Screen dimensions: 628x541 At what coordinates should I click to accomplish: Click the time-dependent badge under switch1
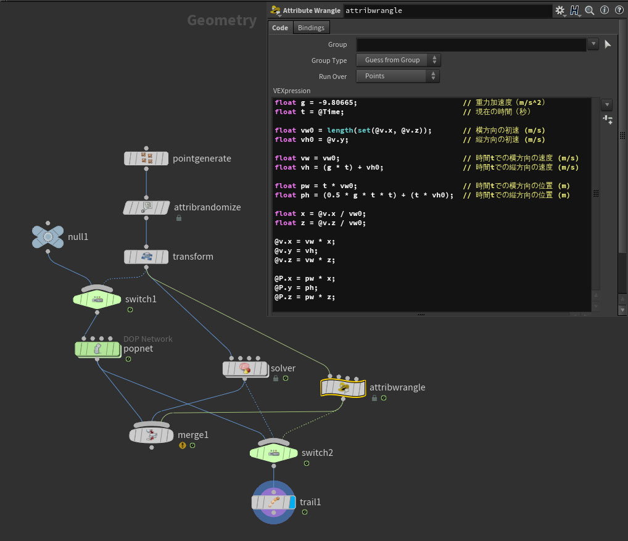[130, 310]
